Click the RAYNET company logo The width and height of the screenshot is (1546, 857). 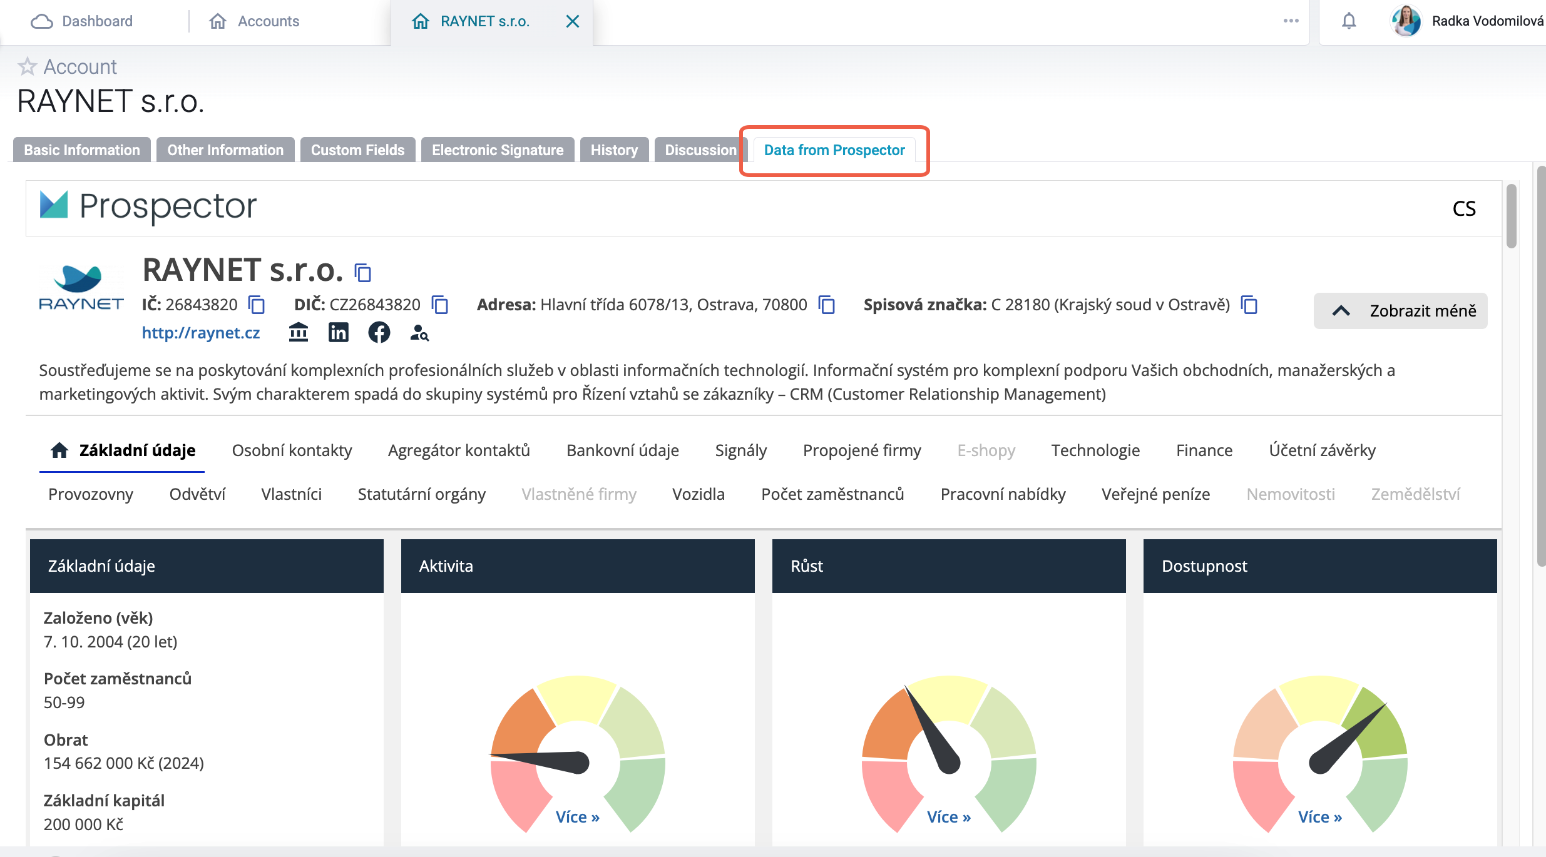click(x=81, y=288)
